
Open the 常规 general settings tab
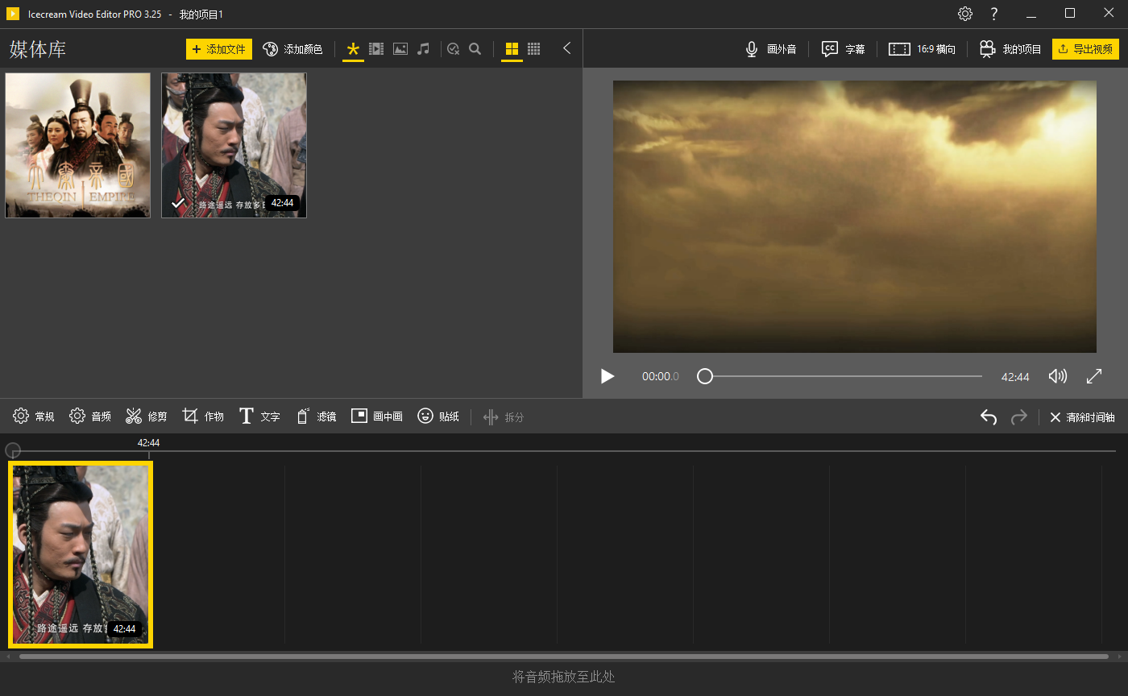[x=33, y=416]
